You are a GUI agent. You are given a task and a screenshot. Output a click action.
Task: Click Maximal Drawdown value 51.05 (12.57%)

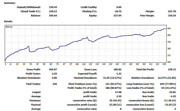click(x=112, y=78)
